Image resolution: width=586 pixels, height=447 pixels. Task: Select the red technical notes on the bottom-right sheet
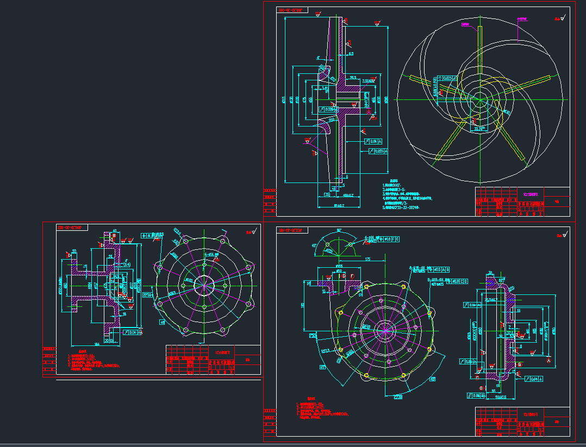(x=321, y=411)
